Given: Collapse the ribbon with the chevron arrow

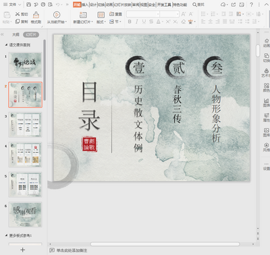Looking at the screenshot, I should (267, 4).
